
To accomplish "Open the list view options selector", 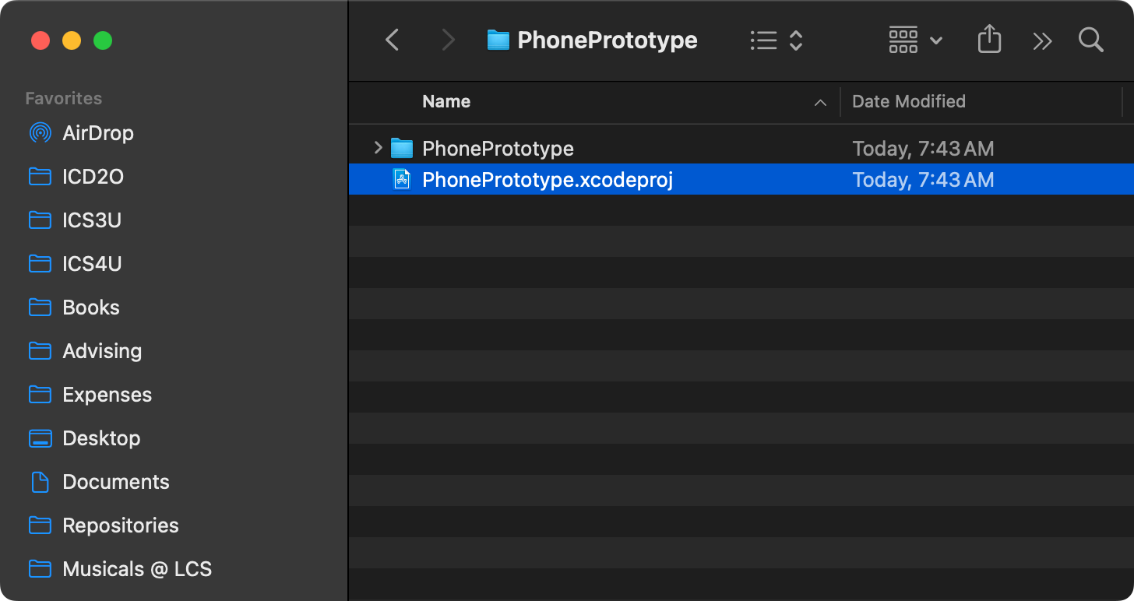I will tap(776, 40).
